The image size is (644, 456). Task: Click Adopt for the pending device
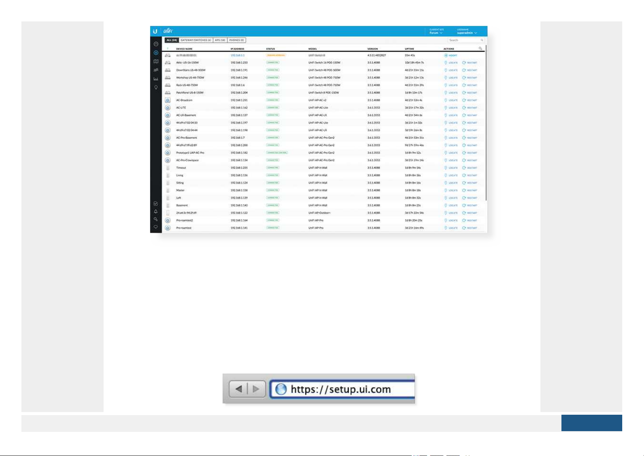click(x=451, y=55)
